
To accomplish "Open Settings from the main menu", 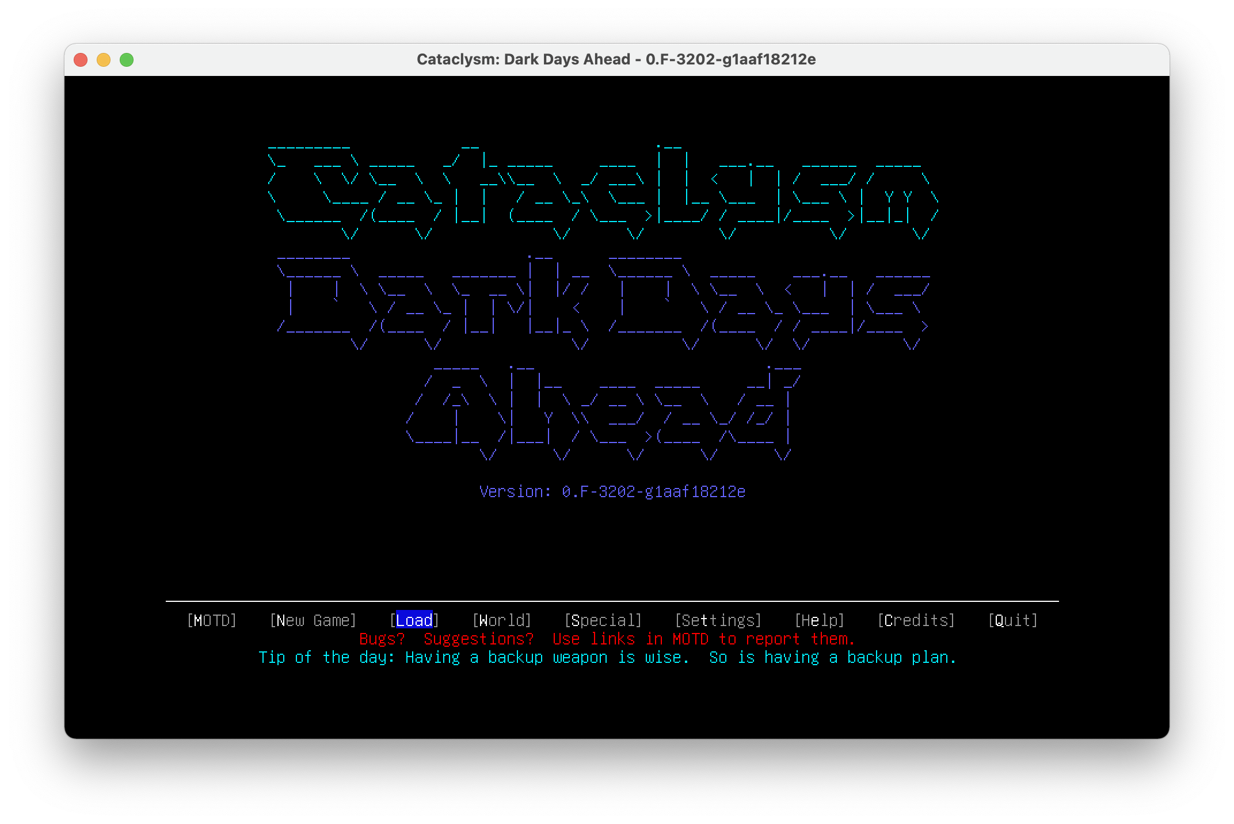I will (x=718, y=620).
